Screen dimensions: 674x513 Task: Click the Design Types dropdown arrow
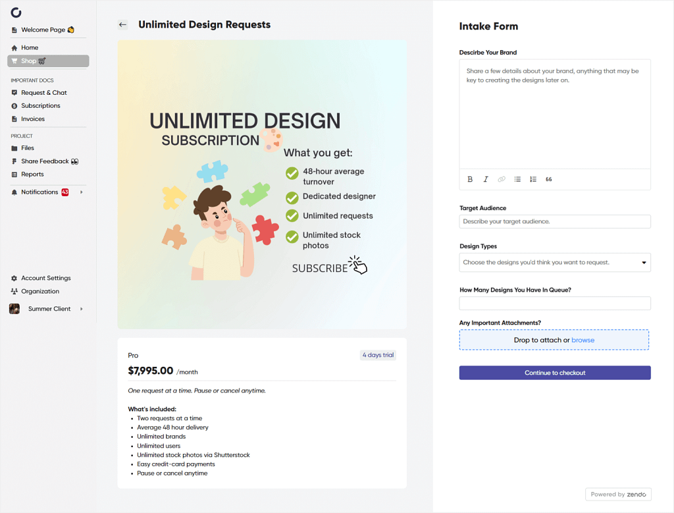coord(644,263)
